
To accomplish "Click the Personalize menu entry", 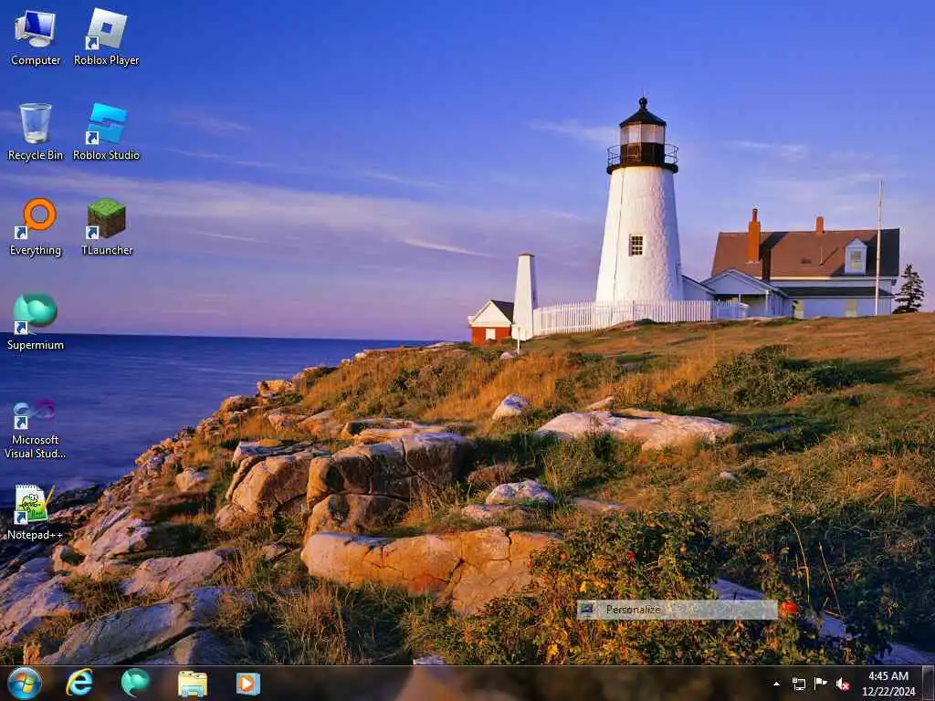I will click(x=677, y=609).
